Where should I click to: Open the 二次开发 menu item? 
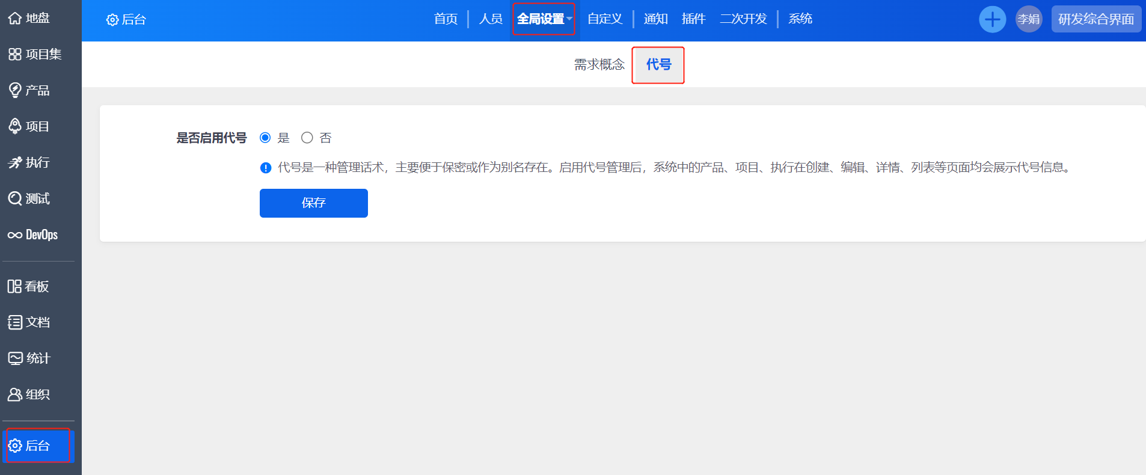pos(743,19)
